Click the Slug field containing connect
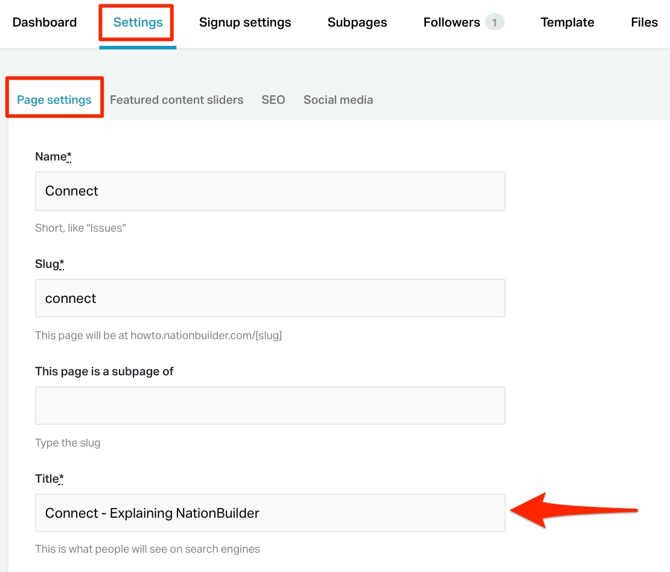 tap(270, 298)
